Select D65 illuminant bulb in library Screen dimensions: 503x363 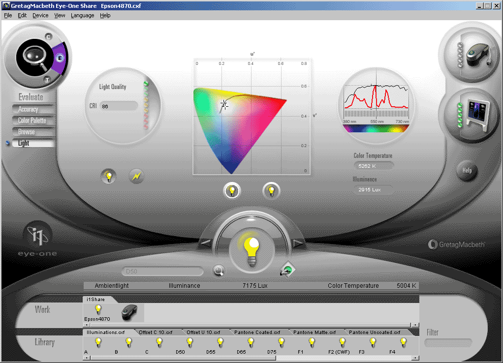click(251, 343)
